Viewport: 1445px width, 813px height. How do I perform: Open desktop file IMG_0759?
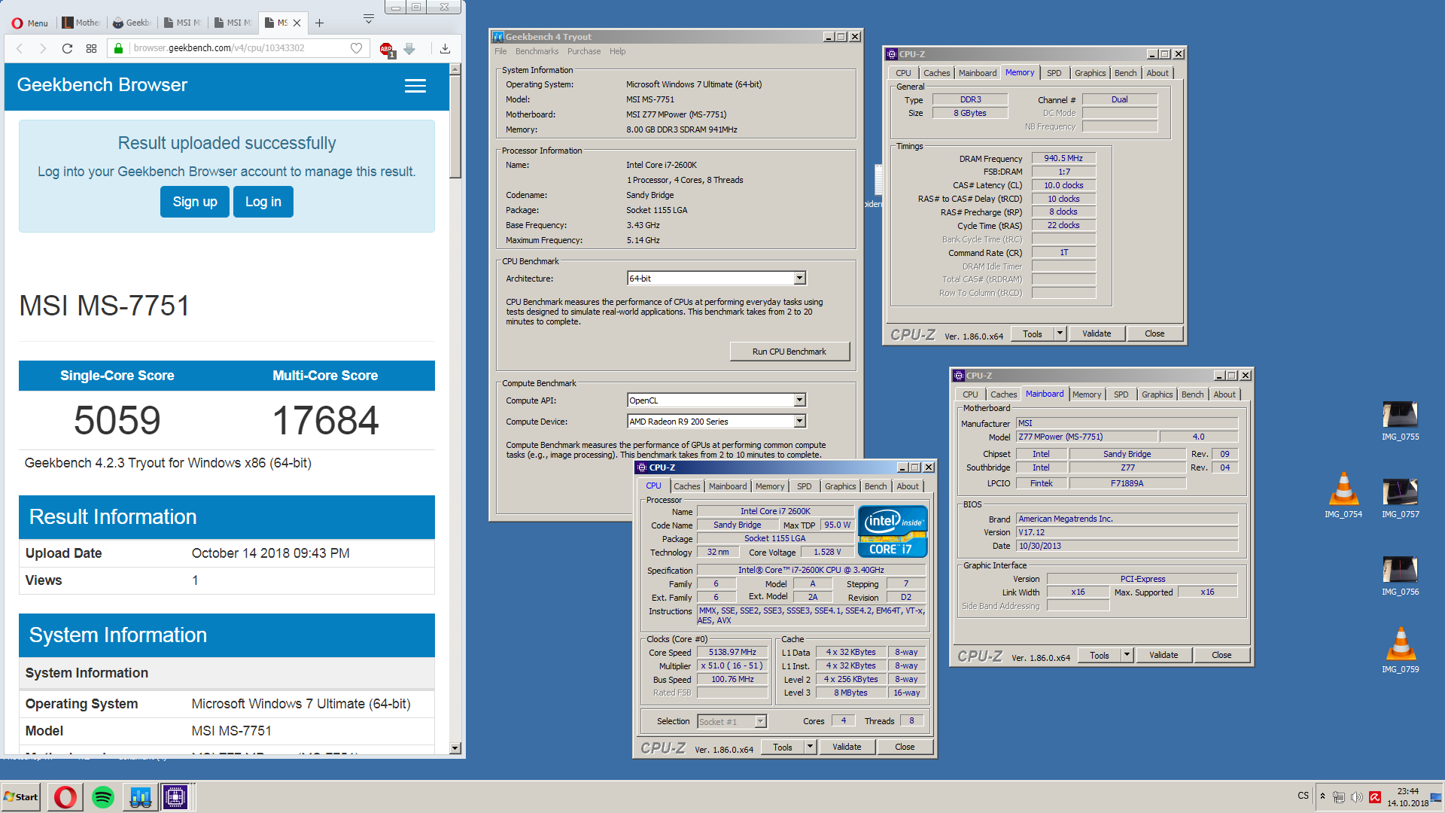[1400, 650]
